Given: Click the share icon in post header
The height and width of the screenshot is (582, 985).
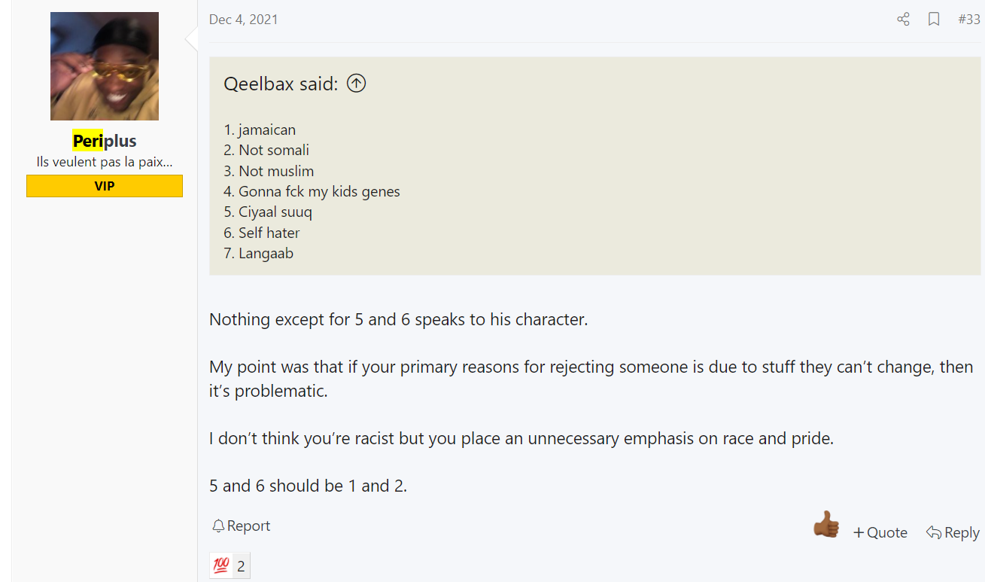Looking at the screenshot, I should [903, 20].
